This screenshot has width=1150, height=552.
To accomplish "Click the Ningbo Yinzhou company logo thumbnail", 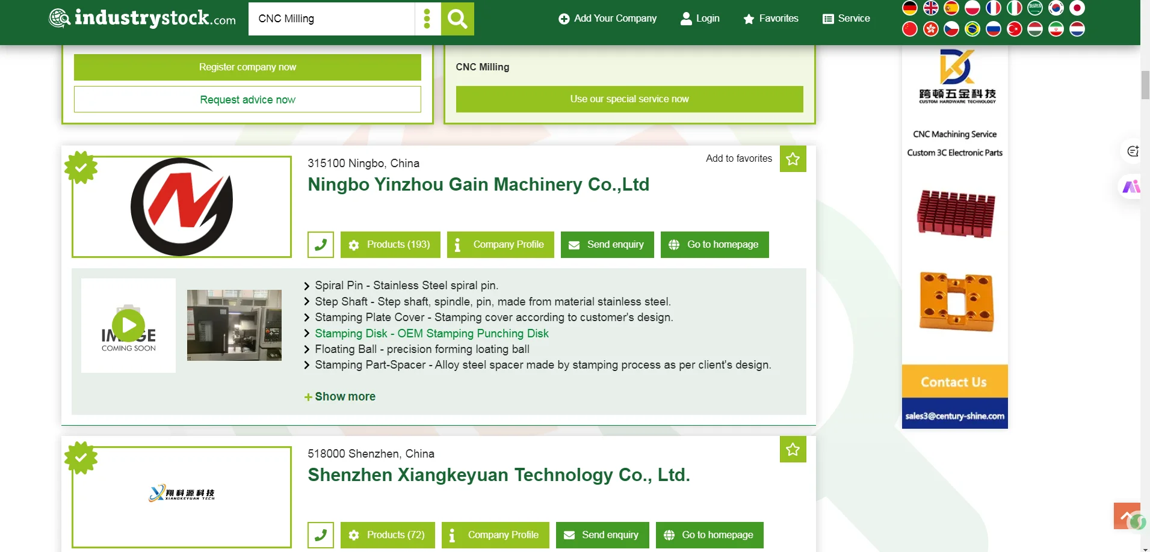I will [x=182, y=207].
